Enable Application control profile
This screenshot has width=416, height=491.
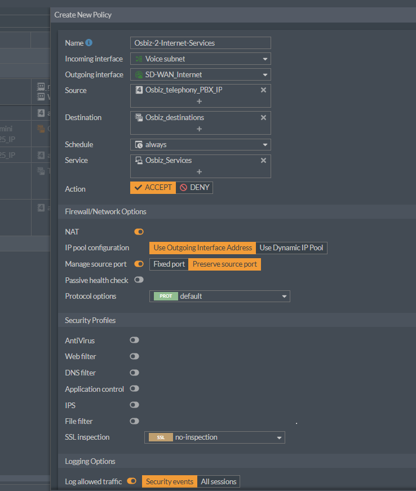click(x=134, y=388)
